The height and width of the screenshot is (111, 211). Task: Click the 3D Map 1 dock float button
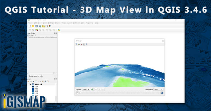163,41
